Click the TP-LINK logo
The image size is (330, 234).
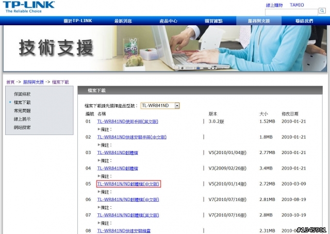tap(29, 7)
